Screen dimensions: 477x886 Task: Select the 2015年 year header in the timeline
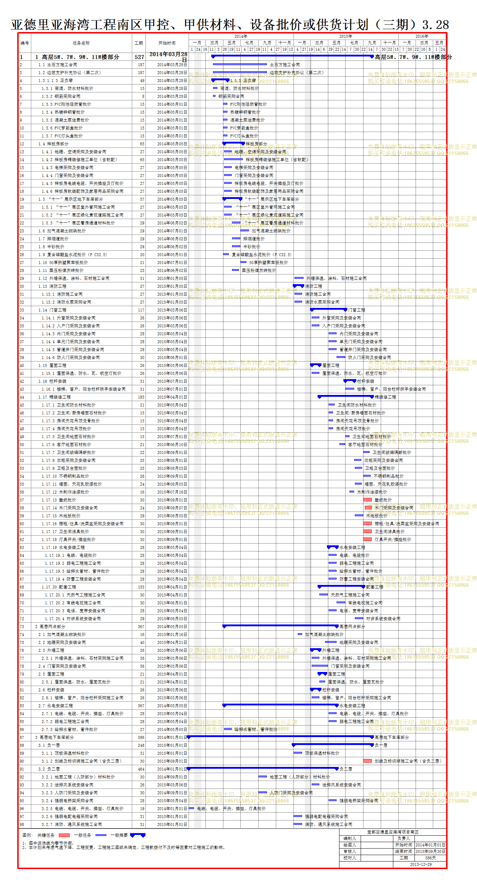coord(346,36)
